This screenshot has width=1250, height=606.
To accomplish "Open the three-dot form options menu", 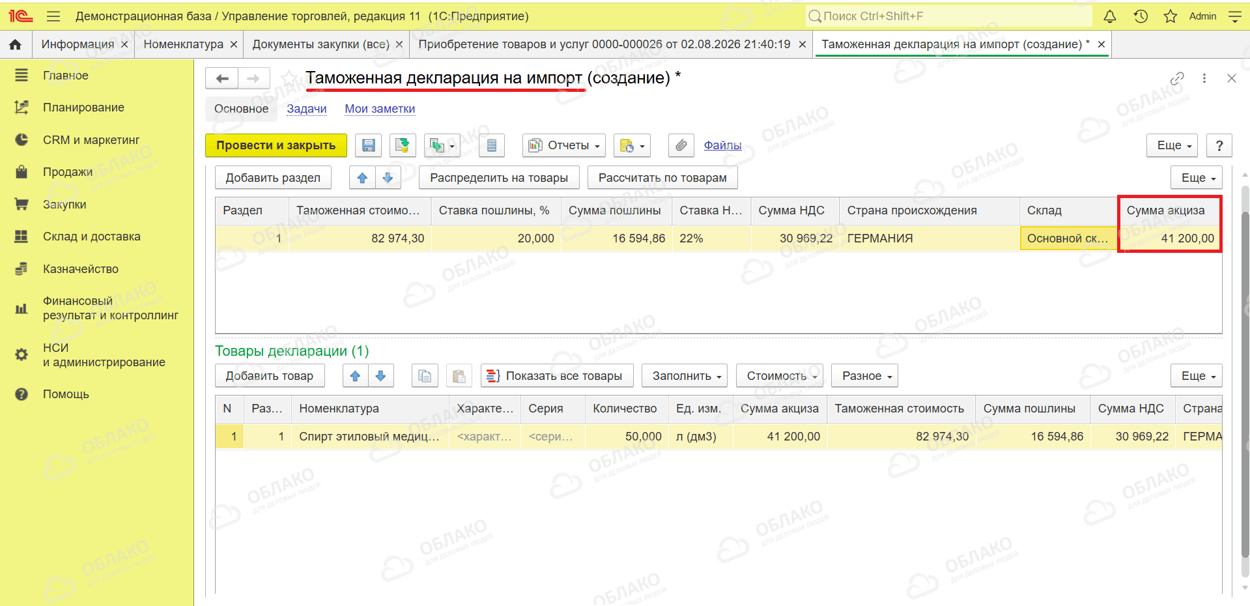I will click(x=1204, y=78).
